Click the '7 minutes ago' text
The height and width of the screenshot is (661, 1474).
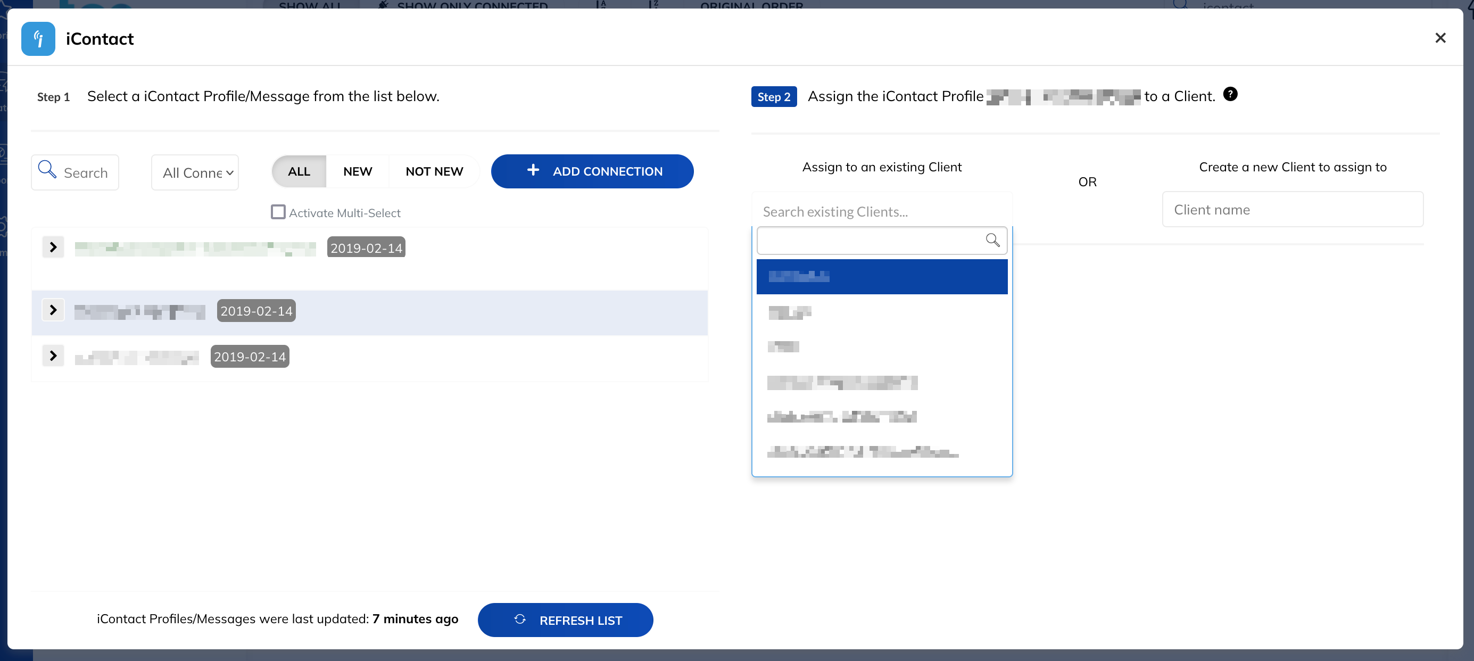coord(415,618)
